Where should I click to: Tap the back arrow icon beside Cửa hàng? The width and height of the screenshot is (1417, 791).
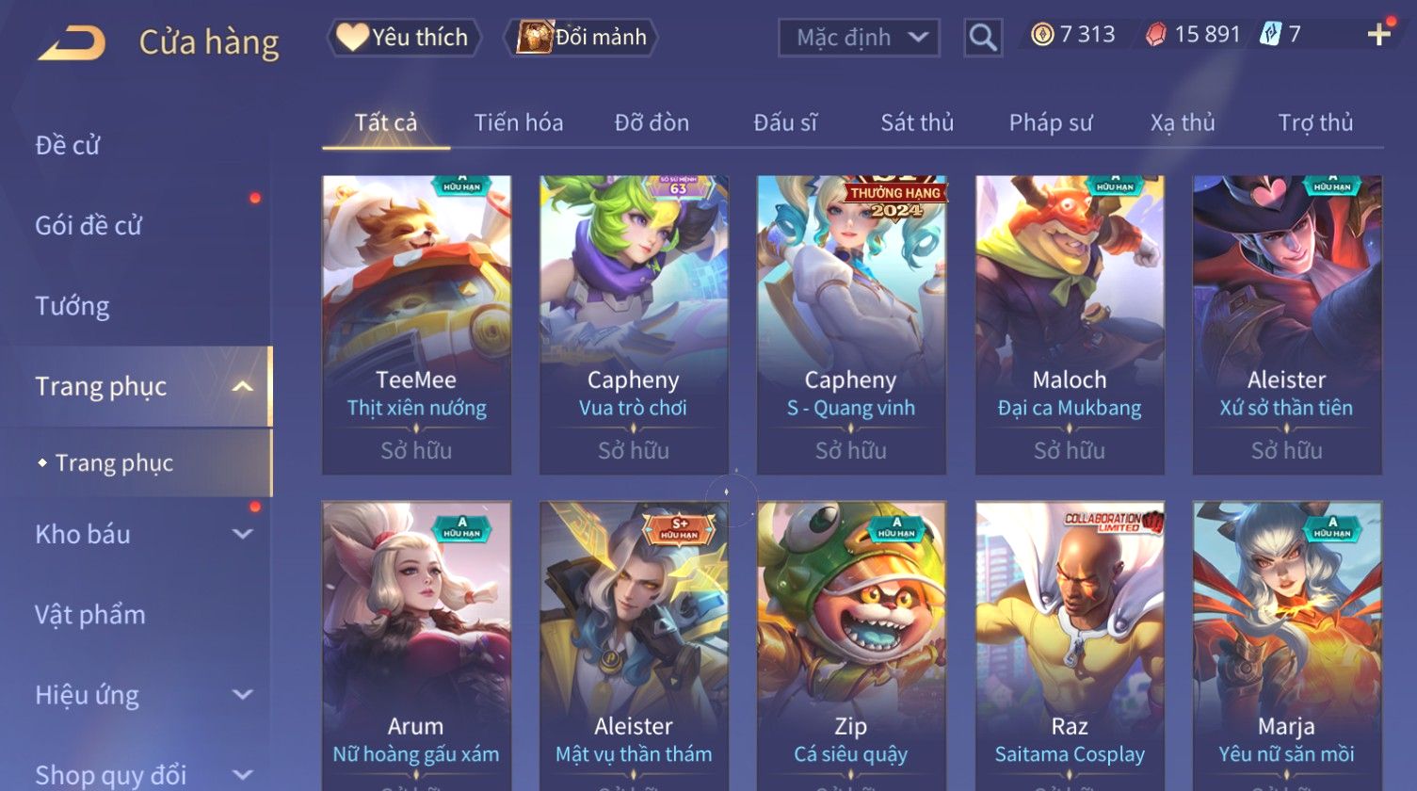tap(72, 43)
